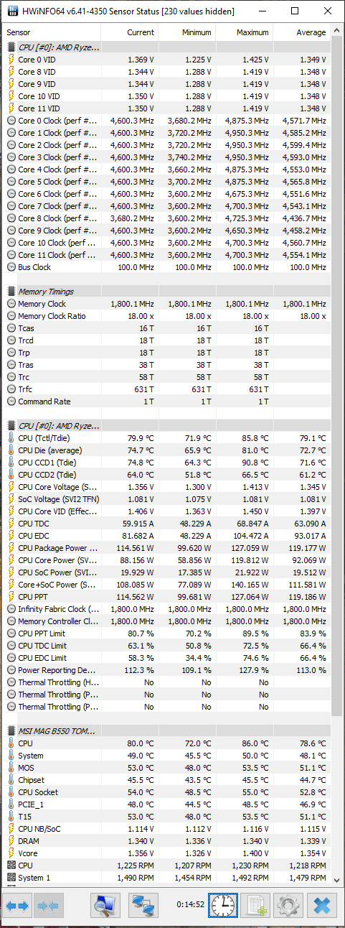Start logging with the sheet plus icon
Viewport: 345px width, 928px height.
pyautogui.click(x=255, y=906)
